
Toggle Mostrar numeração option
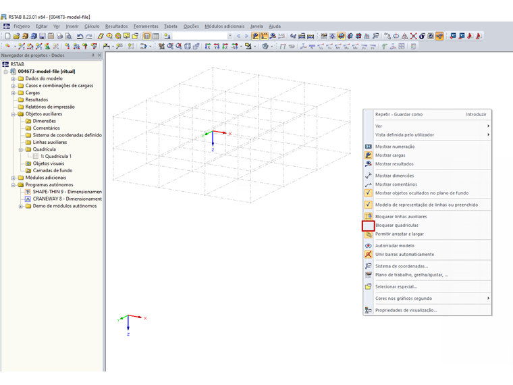point(427,147)
